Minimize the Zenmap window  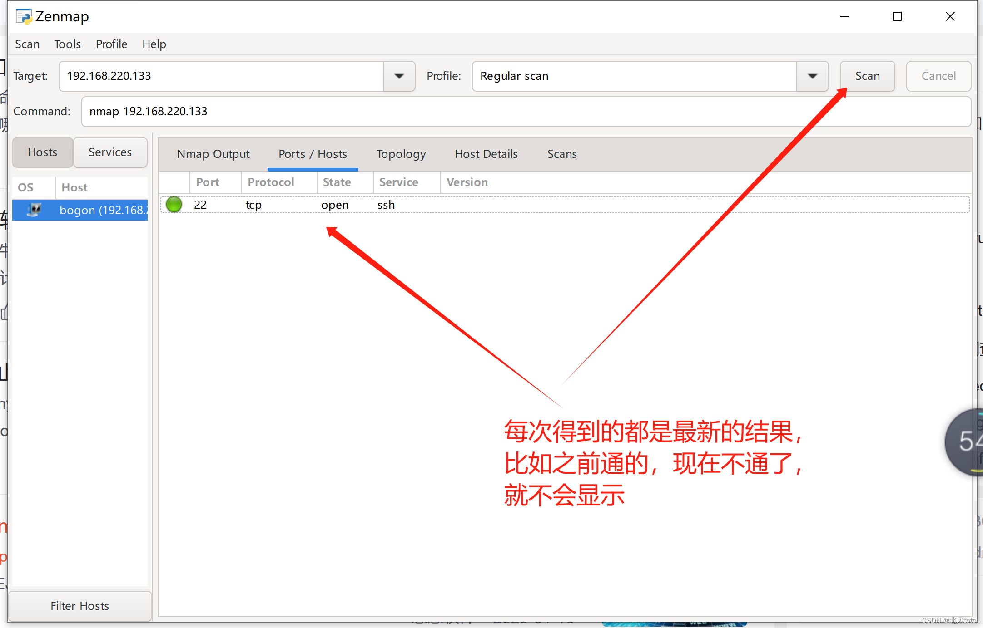click(x=845, y=16)
